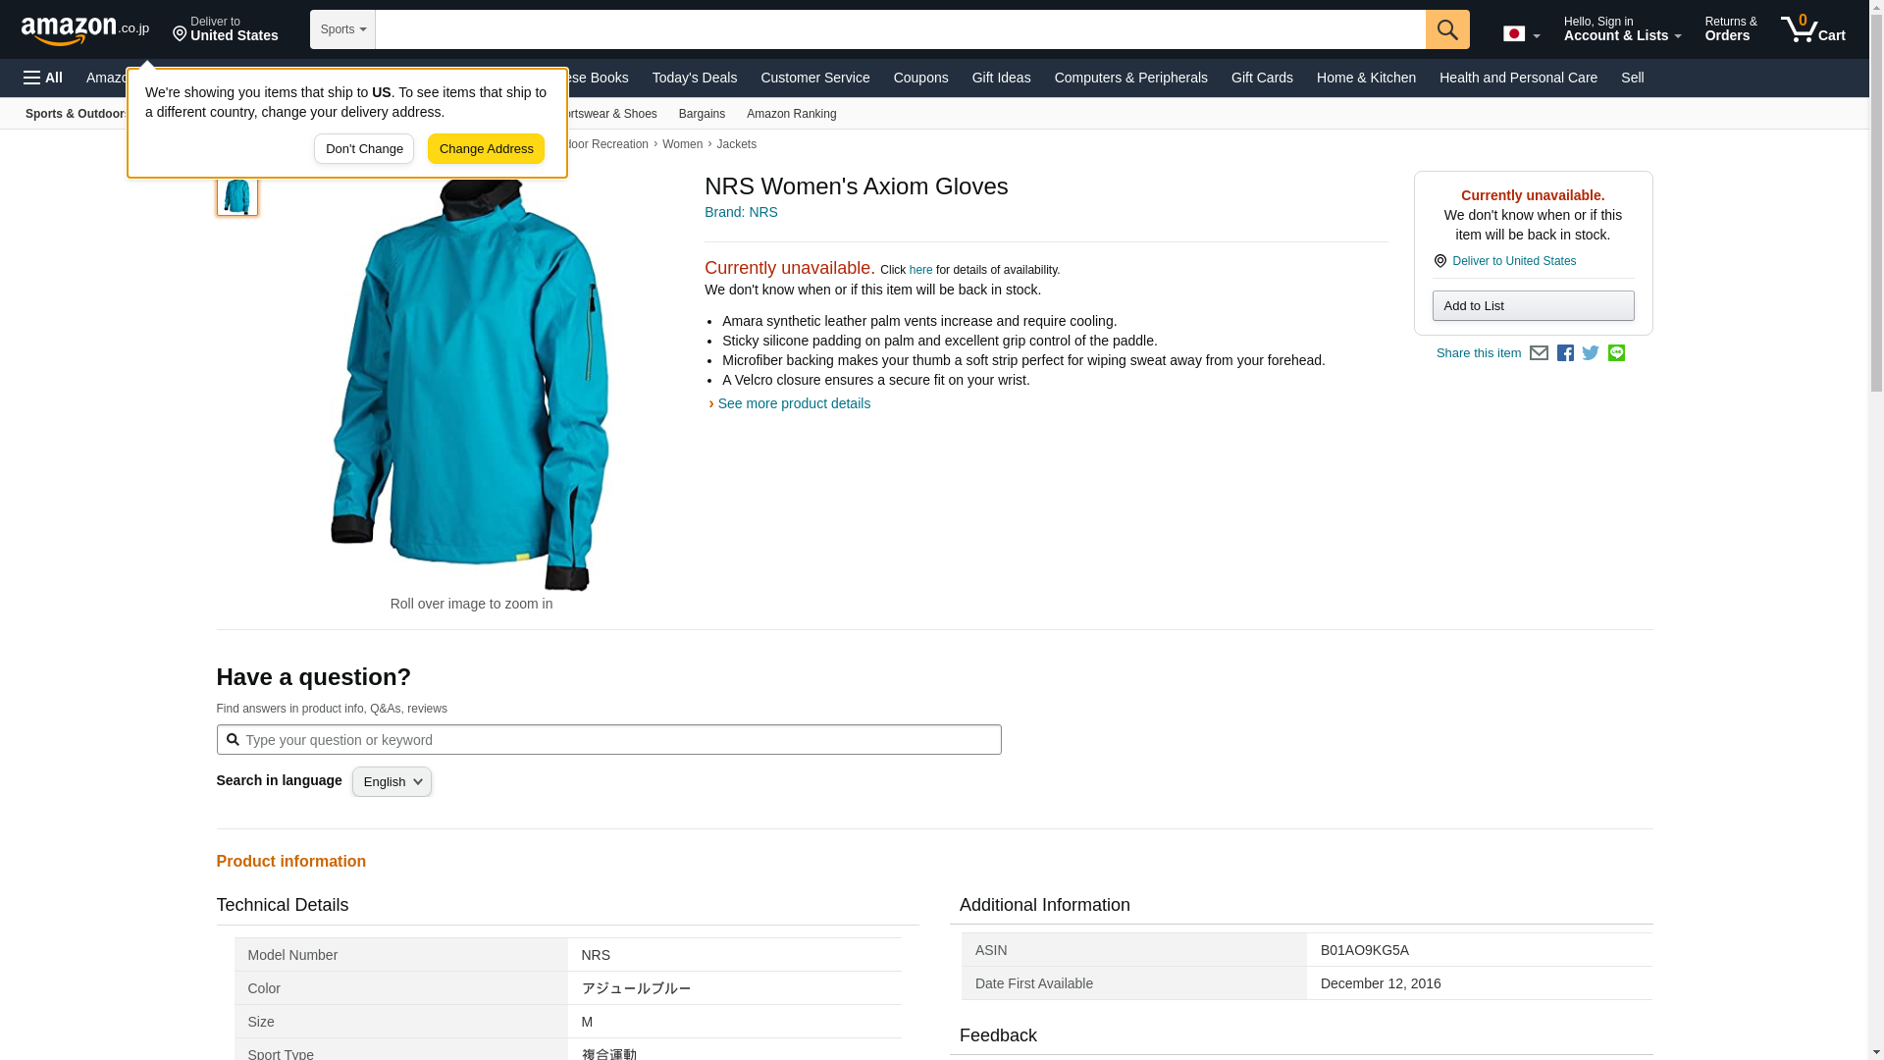
Task: Share this item on Twitter
Action: (x=1591, y=353)
